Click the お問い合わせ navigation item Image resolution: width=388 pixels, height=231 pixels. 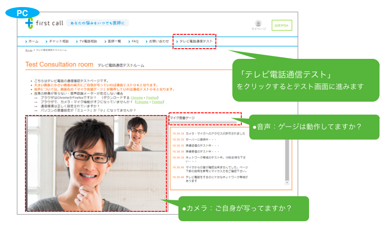159,41
